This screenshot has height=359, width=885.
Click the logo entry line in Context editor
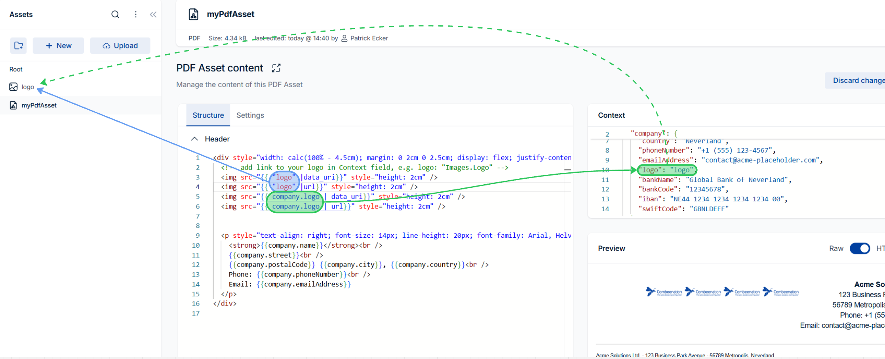coord(667,170)
